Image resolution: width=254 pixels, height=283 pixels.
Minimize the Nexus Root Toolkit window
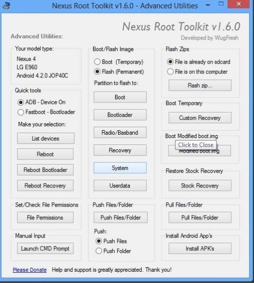point(208,5)
